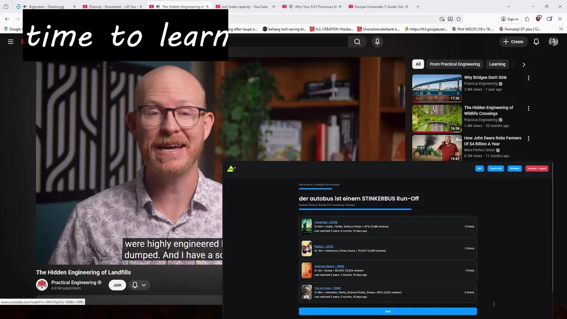This screenshot has width=567, height=319.
Task: Open Why Bridges Don't Sink thumbnail
Action: tap(437, 88)
